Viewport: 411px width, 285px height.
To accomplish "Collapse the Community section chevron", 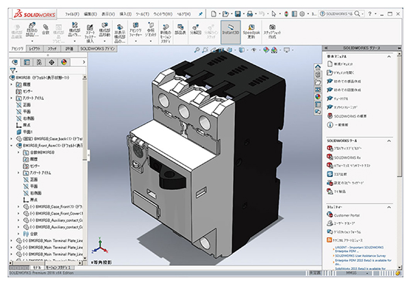I will pyautogui.click(x=389, y=207).
